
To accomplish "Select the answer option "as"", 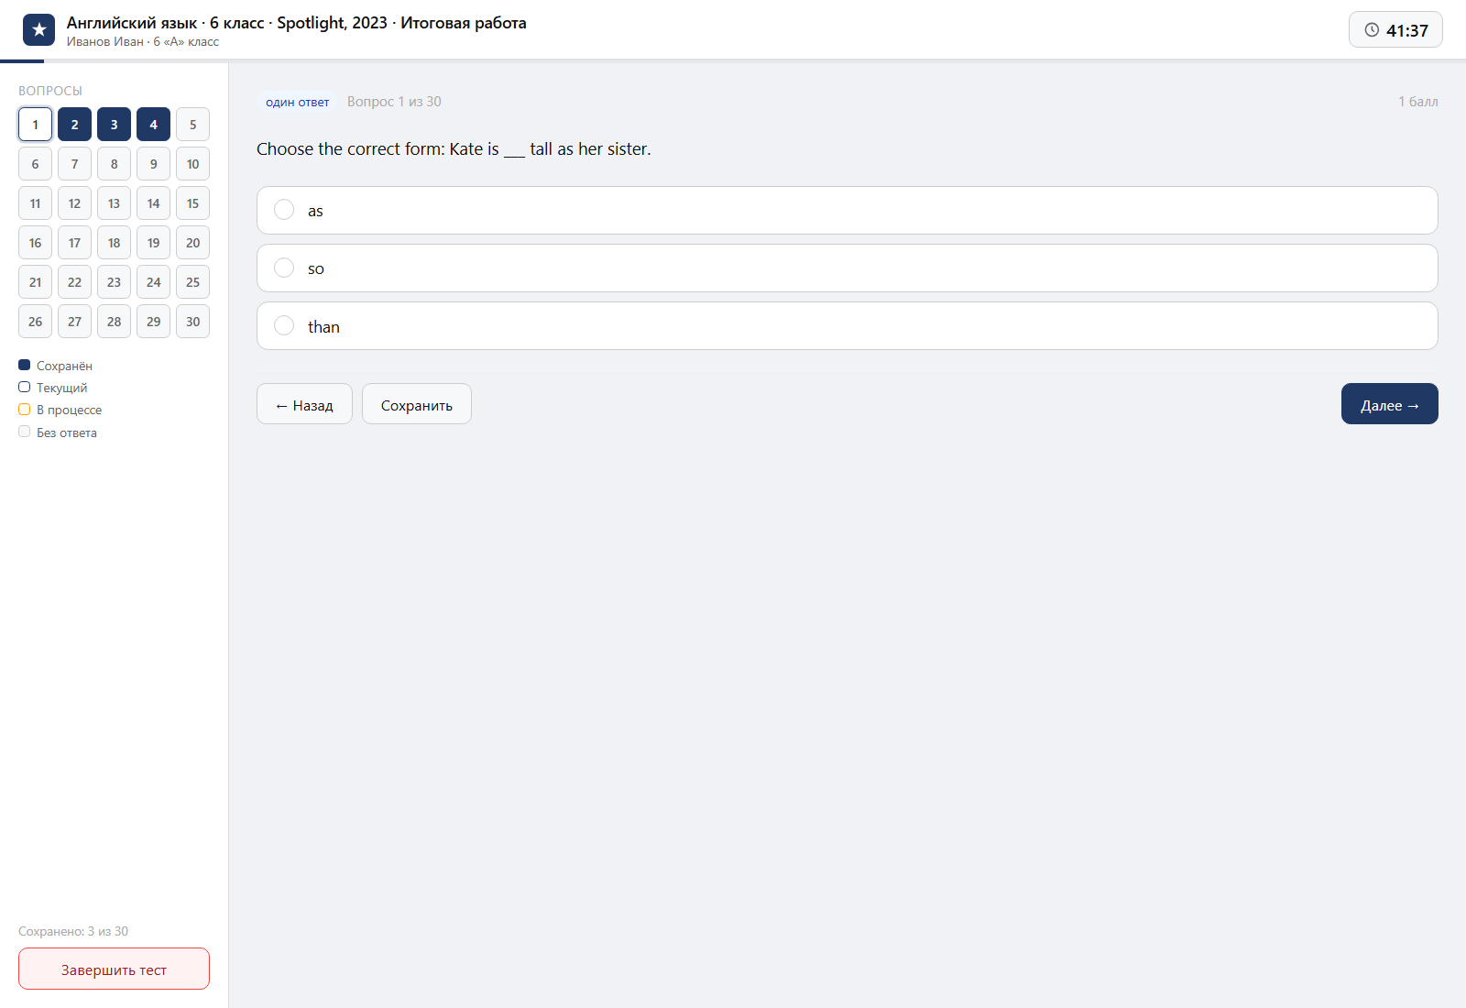I will click(x=847, y=211).
